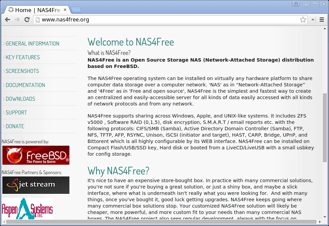Open the Chrome hamburger menu
The width and height of the screenshot is (329, 226).
[x=322, y=20]
